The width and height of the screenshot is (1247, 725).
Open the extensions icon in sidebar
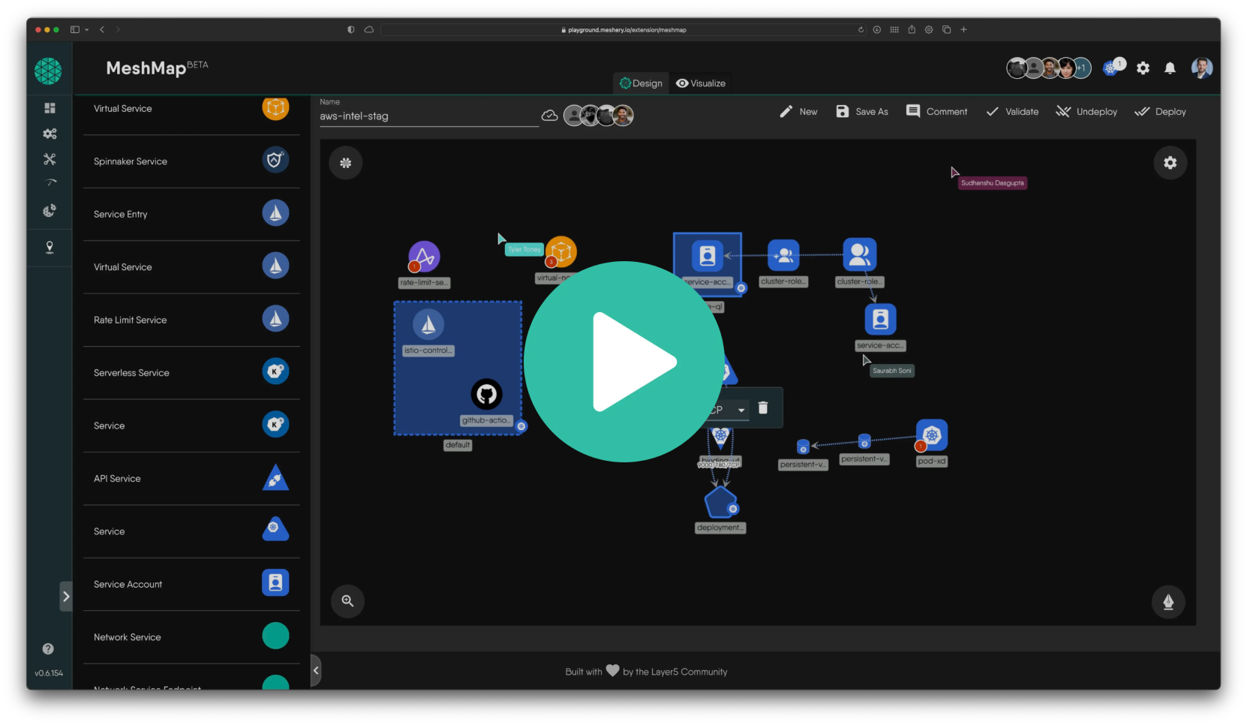pyautogui.click(x=50, y=210)
